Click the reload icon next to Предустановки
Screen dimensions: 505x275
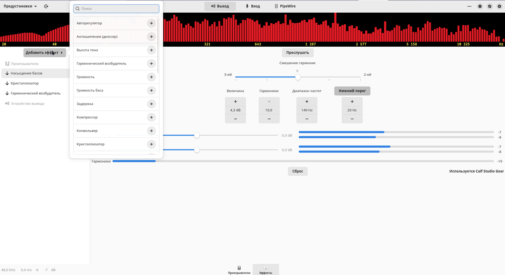tap(46, 6)
